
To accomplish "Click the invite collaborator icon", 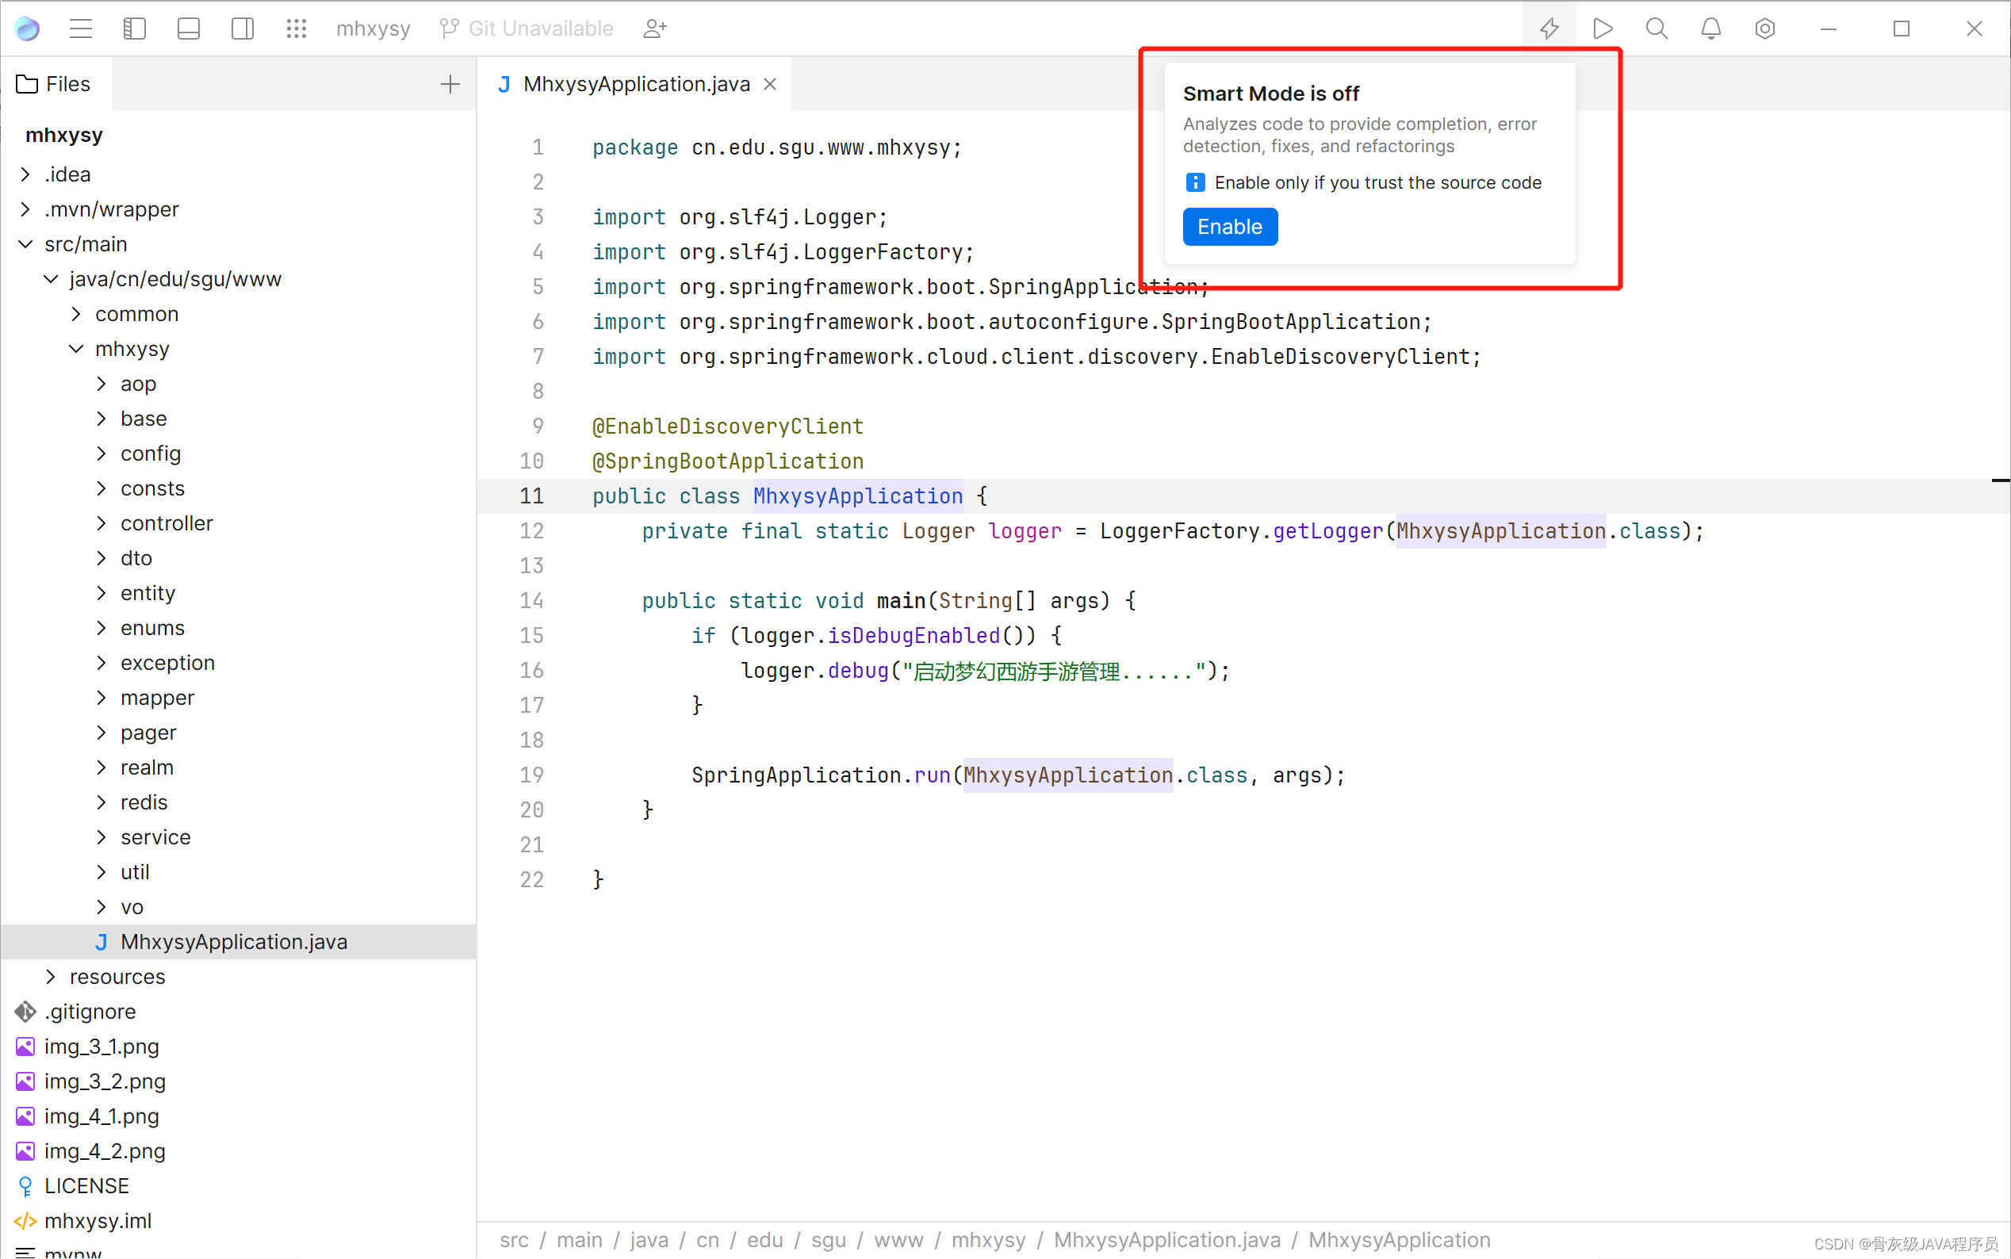I will click(655, 28).
